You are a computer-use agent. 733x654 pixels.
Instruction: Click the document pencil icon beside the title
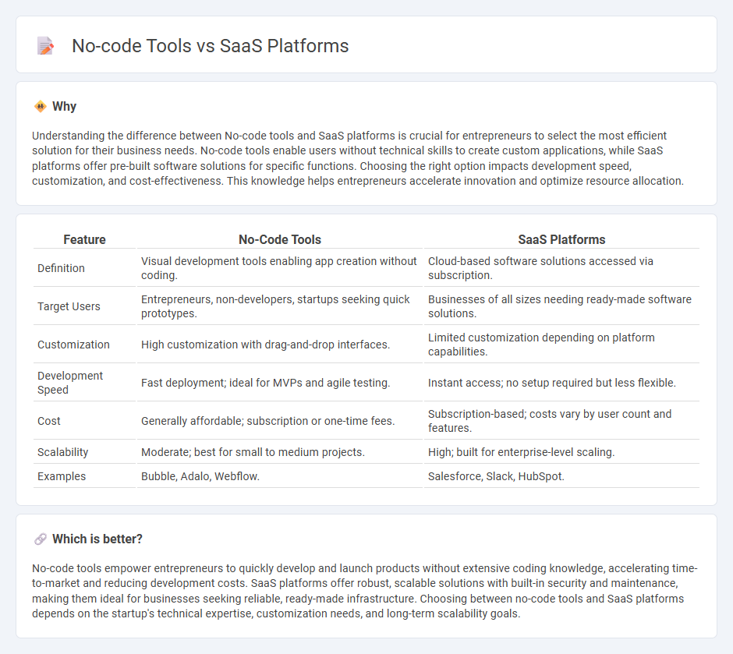45,46
